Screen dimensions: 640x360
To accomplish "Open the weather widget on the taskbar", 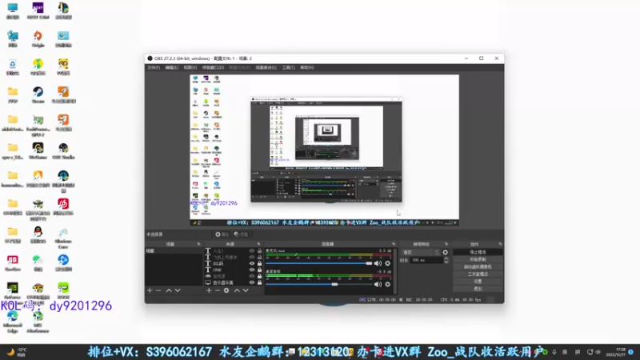I will click(17, 352).
